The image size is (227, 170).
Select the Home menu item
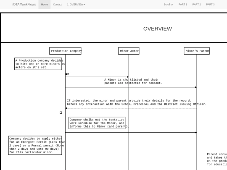pyautogui.click(x=45, y=5)
